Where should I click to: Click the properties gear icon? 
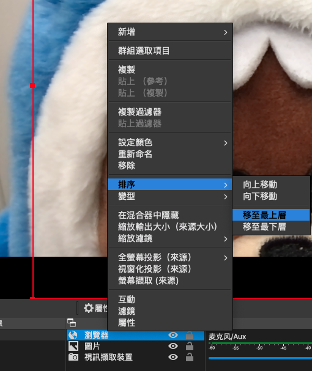[x=88, y=308]
